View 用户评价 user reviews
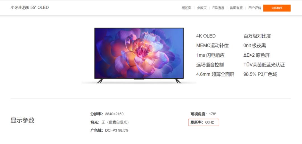 255,8
